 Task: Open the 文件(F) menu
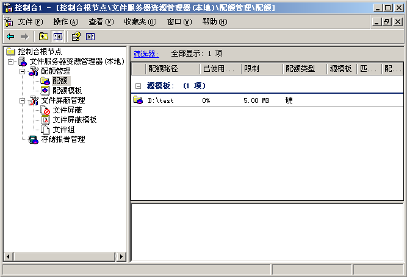31,22
